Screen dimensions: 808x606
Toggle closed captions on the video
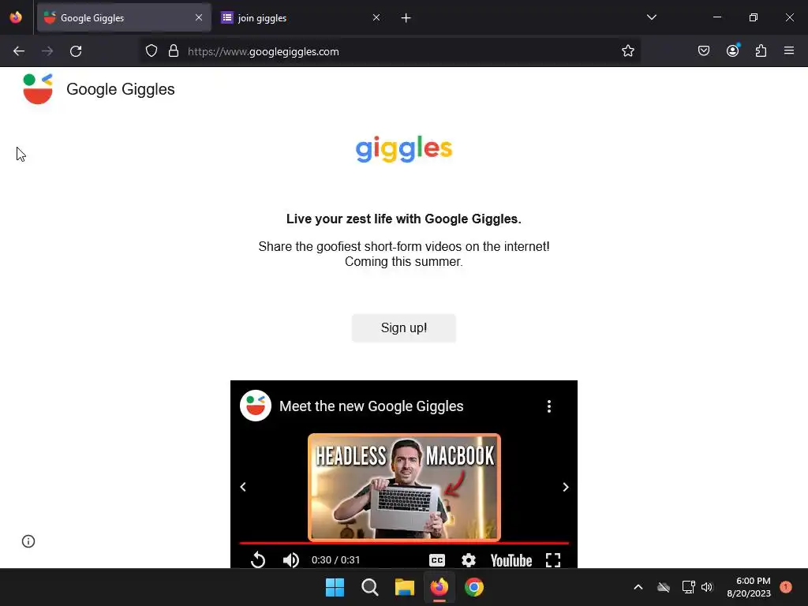click(x=437, y=560)
